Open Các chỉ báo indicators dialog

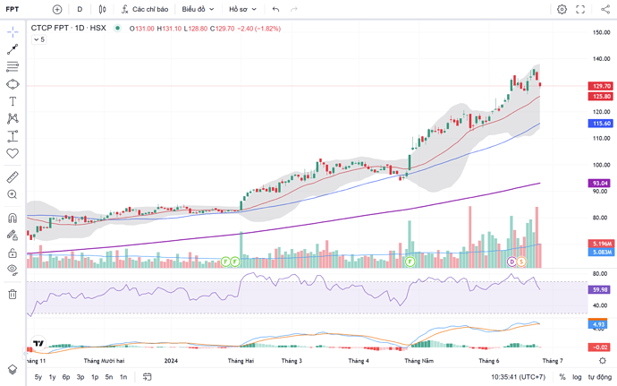[x=145, y=9]
